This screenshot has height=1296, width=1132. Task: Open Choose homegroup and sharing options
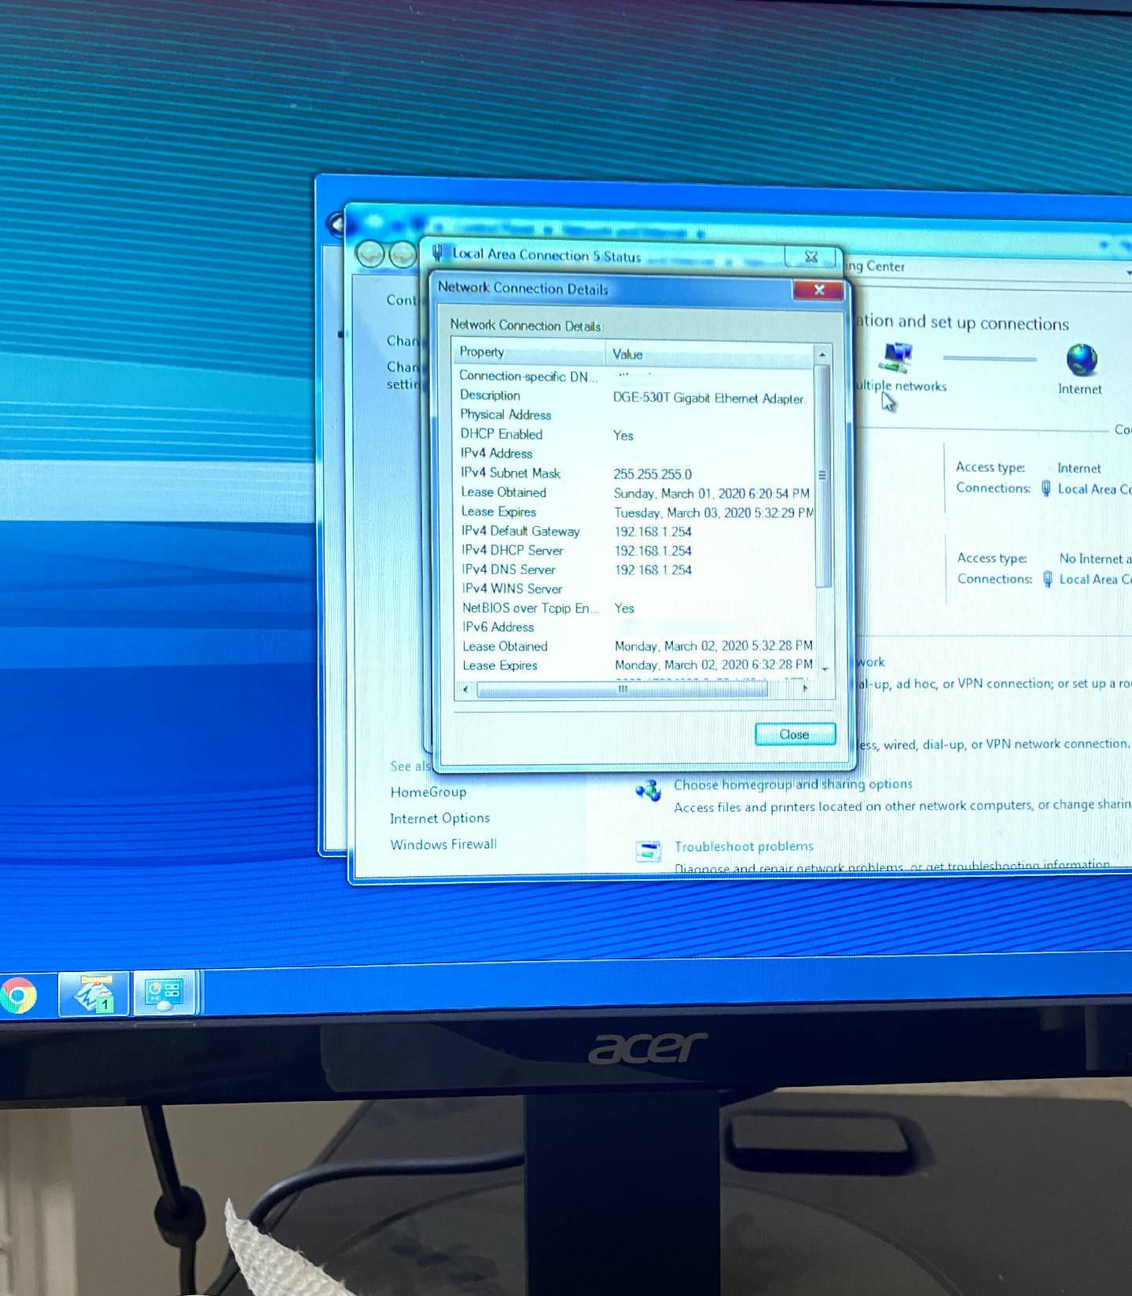[x=792, y=784]
